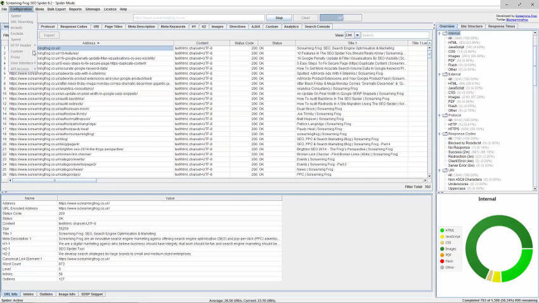Switch to the Meta Description tab

[141, 27]
